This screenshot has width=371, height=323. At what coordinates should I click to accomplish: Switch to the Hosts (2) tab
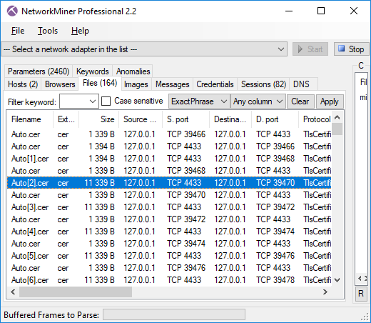coord(23,84)
